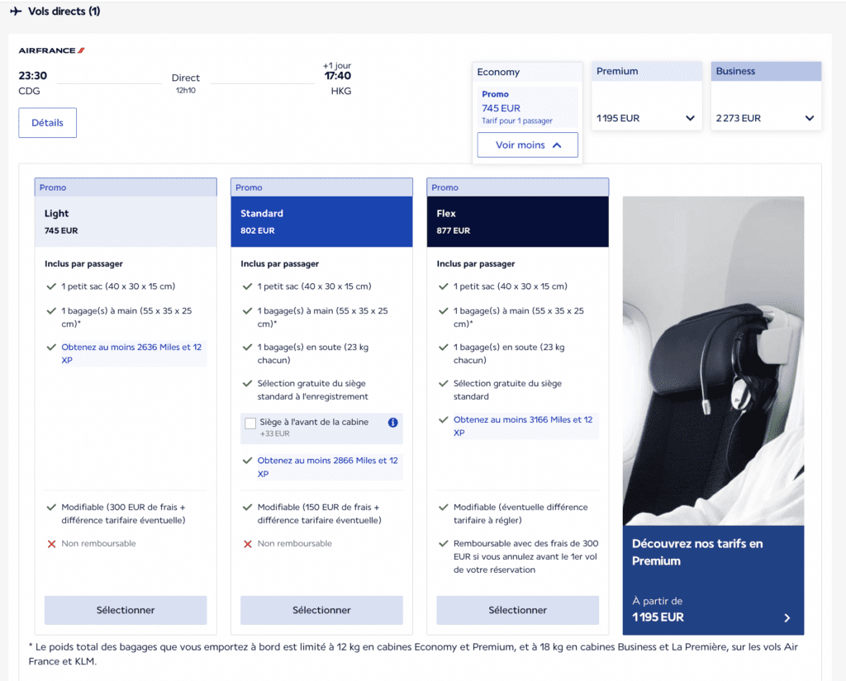The image size is (846, 681).
Task: Click checkmark beside Light 1 petit sac
Action: pos(52,286)
